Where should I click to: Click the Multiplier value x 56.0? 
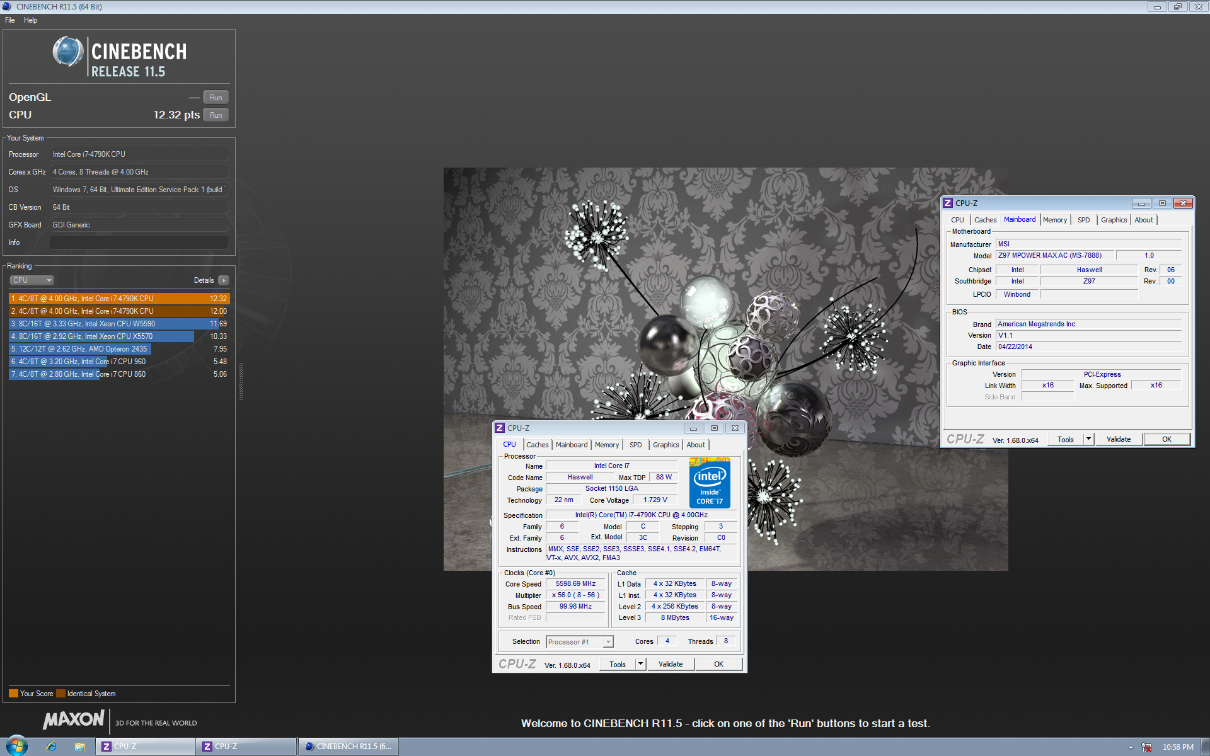tap(575, 595)
